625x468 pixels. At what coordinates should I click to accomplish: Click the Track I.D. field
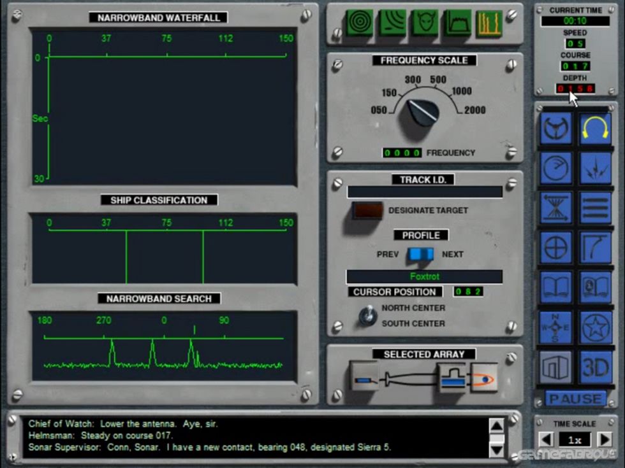(x=425, y=192)
